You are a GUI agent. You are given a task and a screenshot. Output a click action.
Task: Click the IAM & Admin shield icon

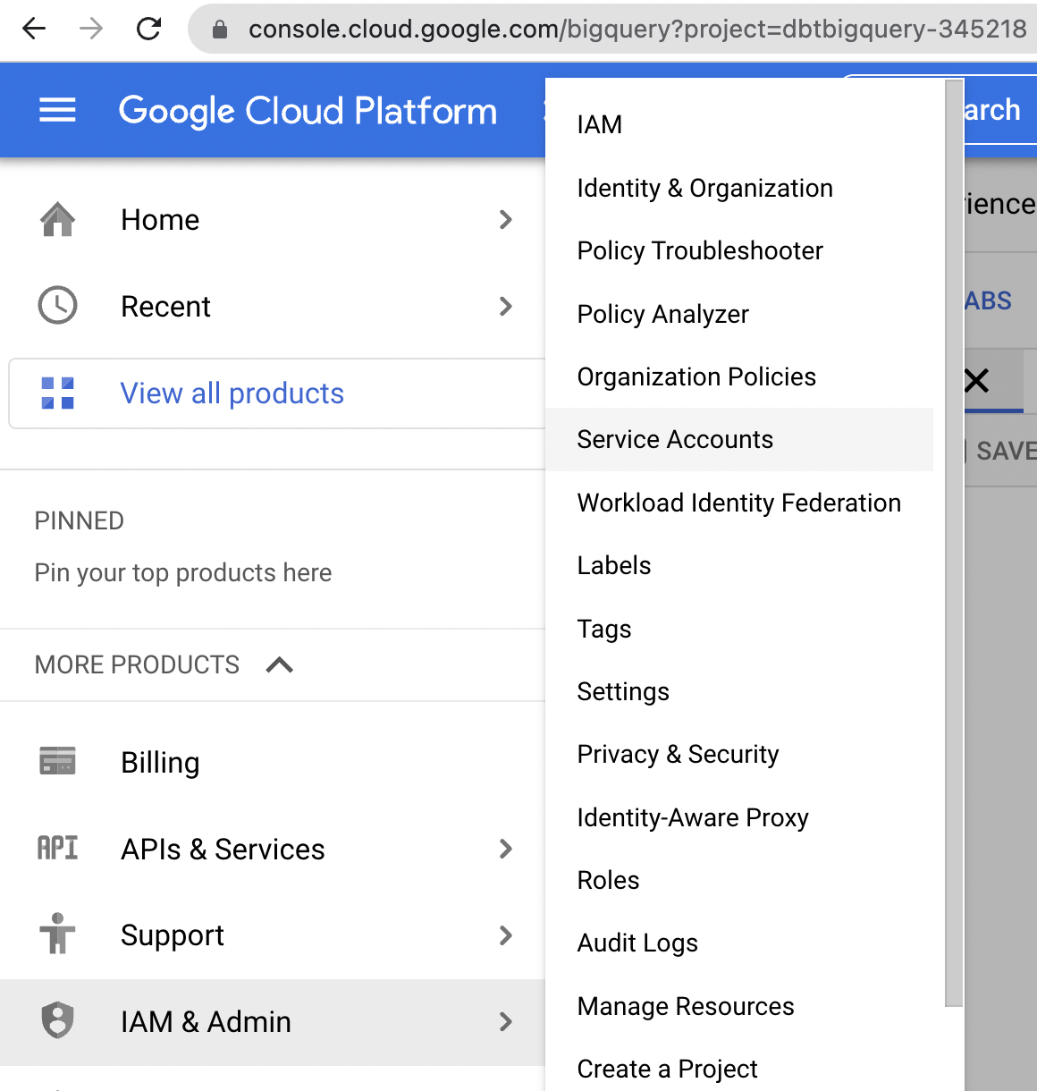click(58, 1020)
